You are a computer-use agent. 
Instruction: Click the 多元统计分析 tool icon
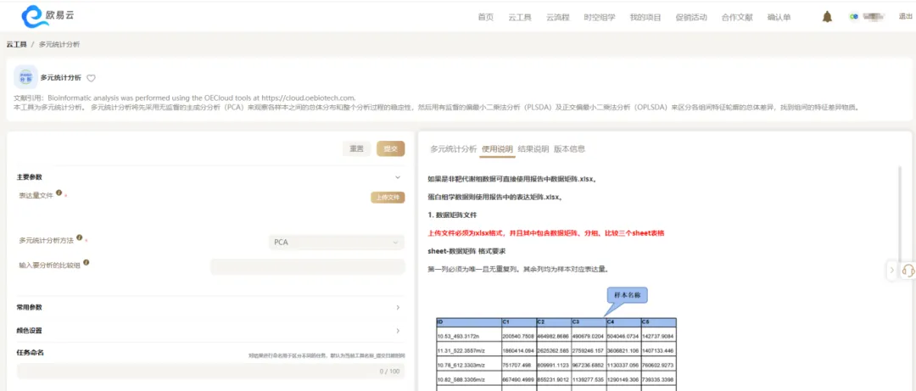25,77
